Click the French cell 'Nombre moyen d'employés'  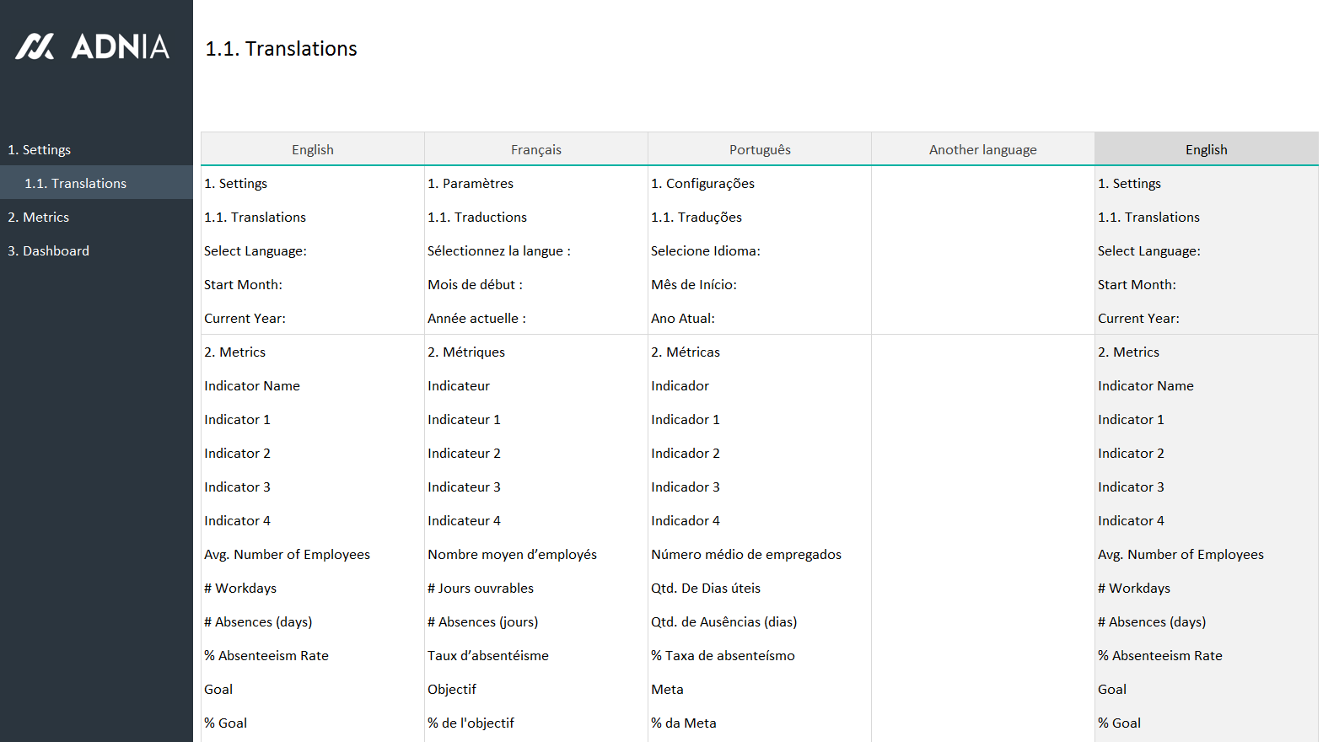tap(512, 554)
